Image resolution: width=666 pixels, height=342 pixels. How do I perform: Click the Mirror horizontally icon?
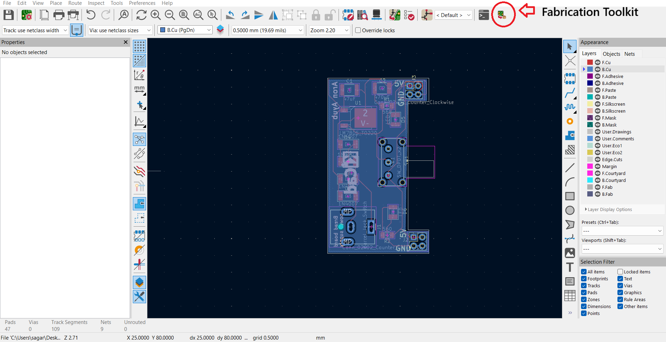pyautogui.click(x=273, y=15)
